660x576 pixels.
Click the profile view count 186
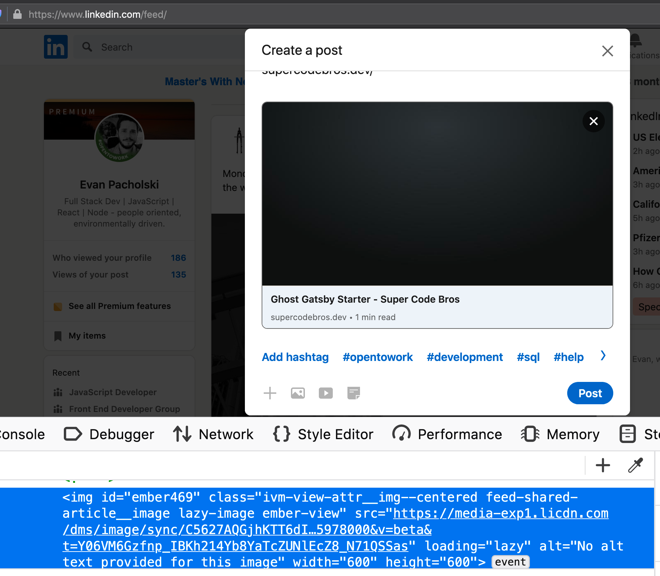coord(178,258)
